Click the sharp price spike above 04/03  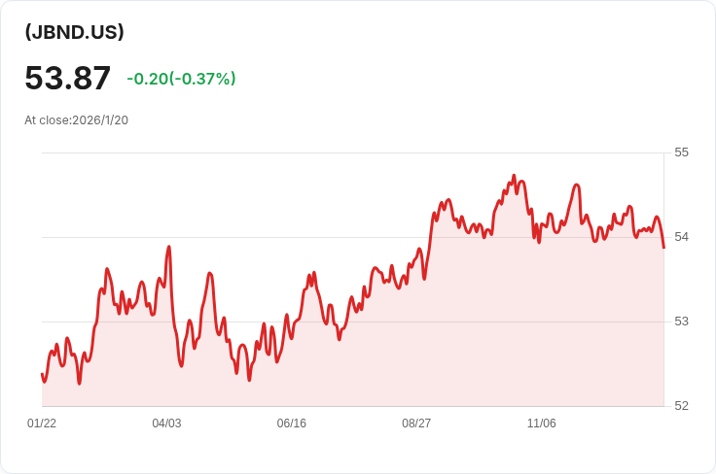[x=169, y=247]
